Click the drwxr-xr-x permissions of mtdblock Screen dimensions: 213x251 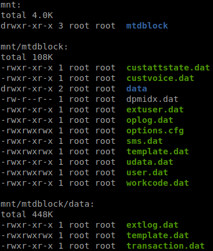point(27,26)
